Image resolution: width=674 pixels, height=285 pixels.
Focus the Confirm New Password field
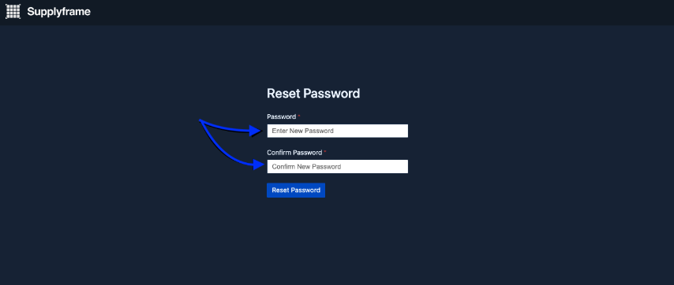pos(338,166)
